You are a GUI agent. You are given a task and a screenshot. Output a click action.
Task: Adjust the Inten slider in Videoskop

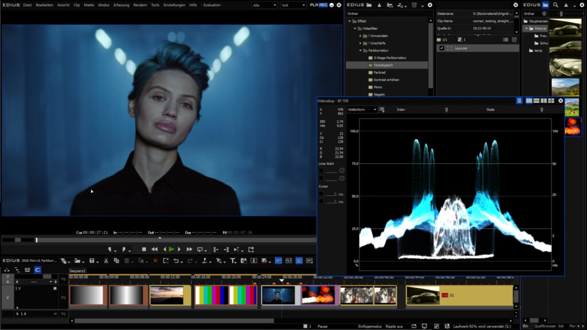(447, 109)
